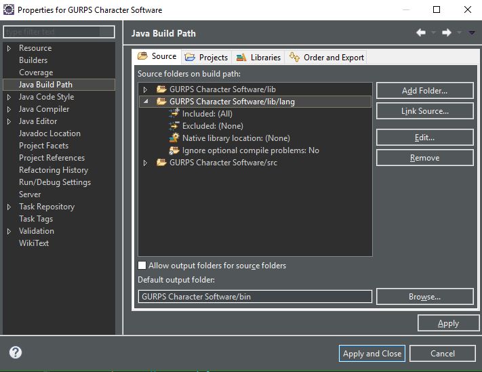Cancel the properties dialog

click(x=443, y=353)
